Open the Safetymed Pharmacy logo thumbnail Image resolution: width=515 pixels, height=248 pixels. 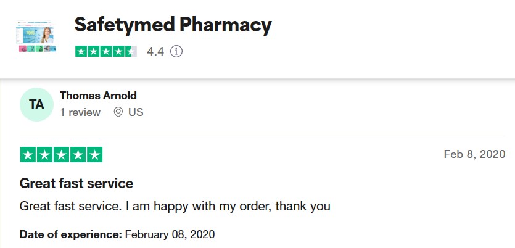coord(37,36)
